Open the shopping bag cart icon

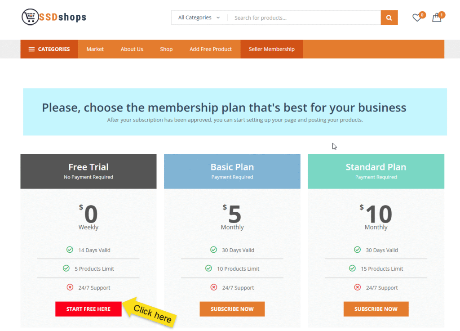pyautogui.click(x=436, y=18)
